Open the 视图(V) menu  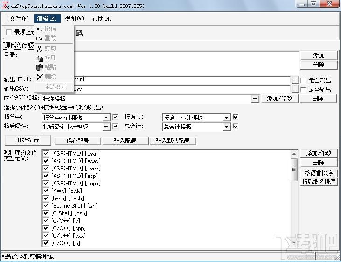(x=74, y=19)
